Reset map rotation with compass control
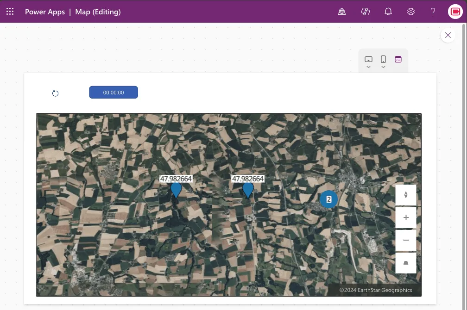The image size is (467, 310). click(x=406, y=195)
